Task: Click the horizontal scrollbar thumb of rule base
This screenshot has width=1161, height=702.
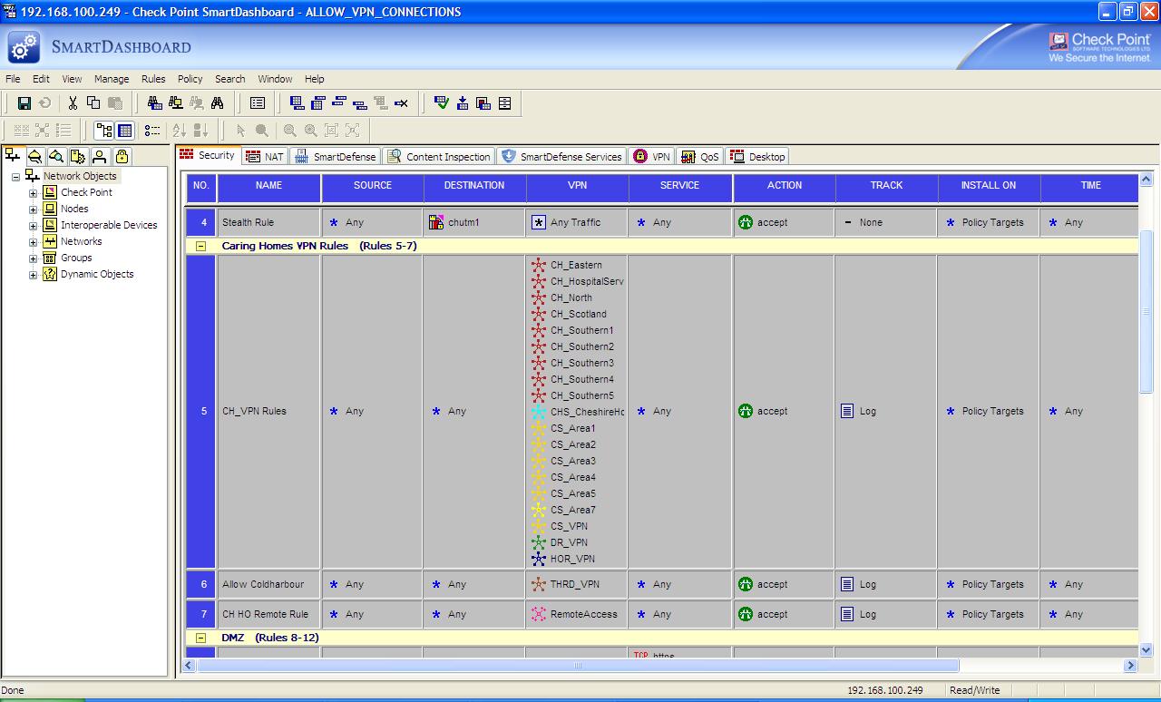Action: pyautogui.click(x=578, y=666)
